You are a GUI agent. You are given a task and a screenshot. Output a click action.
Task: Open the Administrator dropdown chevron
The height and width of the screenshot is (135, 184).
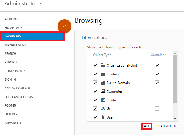coord(41,4)
